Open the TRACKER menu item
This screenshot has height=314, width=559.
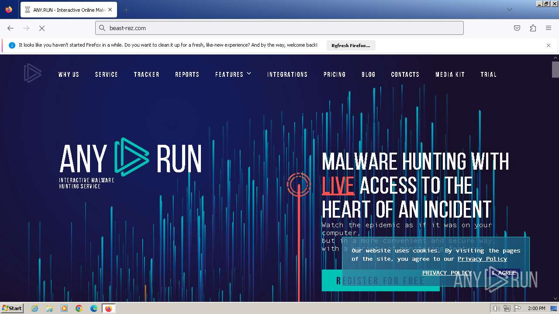coord(146,75)
